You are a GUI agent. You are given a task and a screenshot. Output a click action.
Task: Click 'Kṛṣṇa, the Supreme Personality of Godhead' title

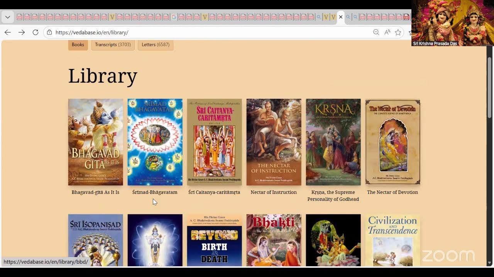coord(333,196)
